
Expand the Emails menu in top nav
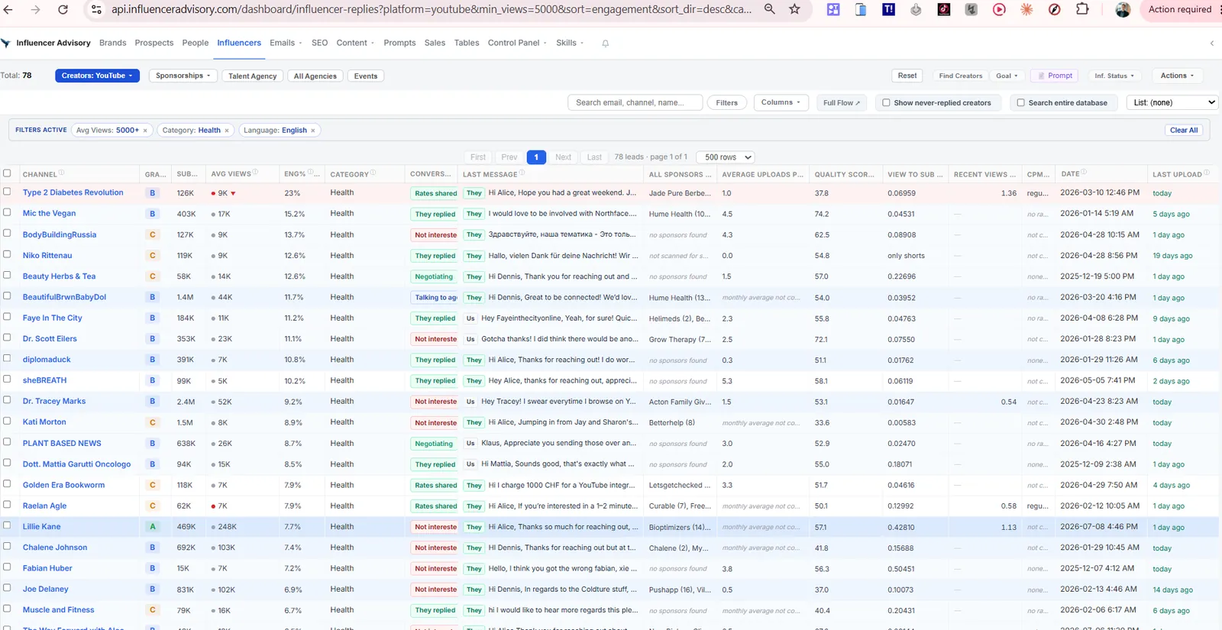tap(286, 43)
